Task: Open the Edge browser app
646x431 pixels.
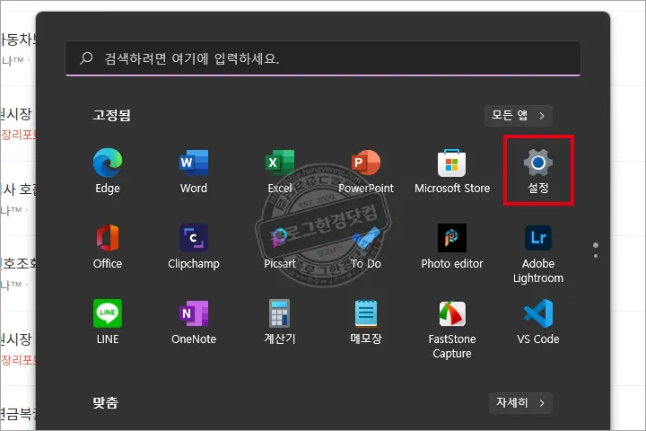Action: click(x=108, y=171)
